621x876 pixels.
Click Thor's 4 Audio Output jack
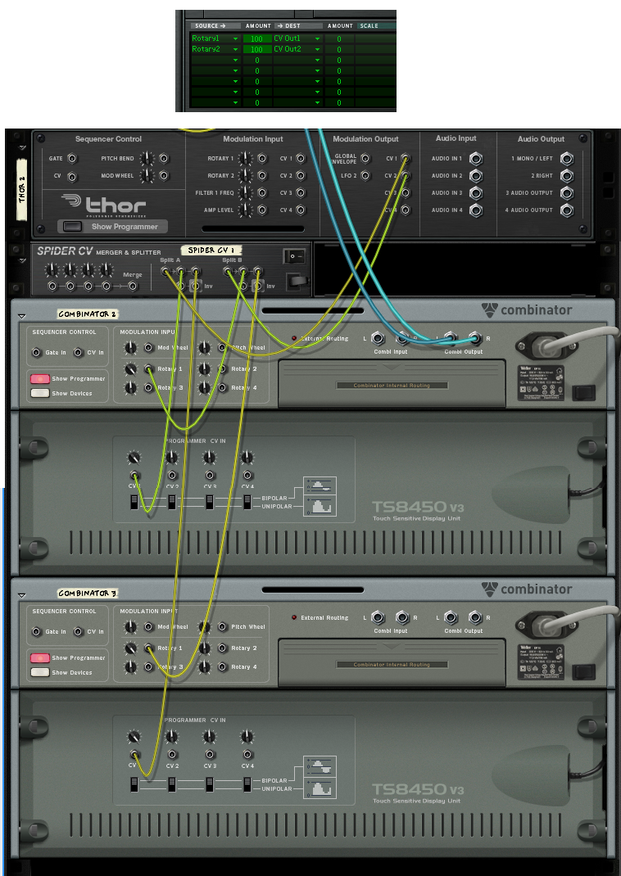(567, 210)
